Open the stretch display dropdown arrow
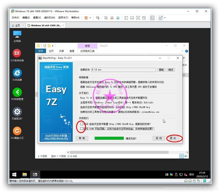The width and height of the screenshot is (220, 192). click(x=165, y=18)
